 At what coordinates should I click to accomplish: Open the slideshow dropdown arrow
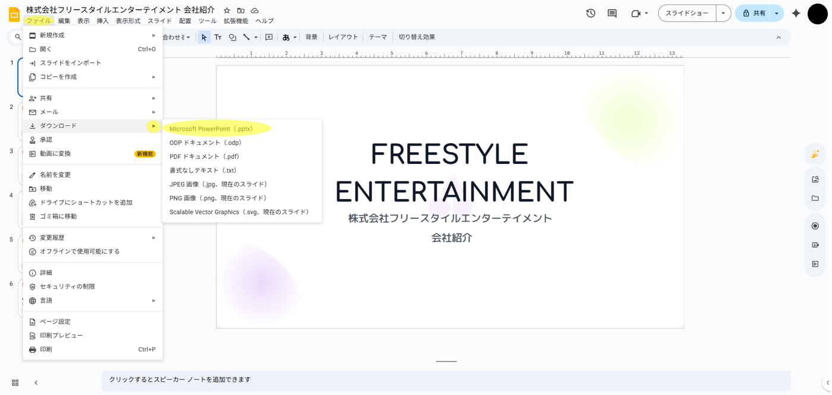tap(723, 13)
